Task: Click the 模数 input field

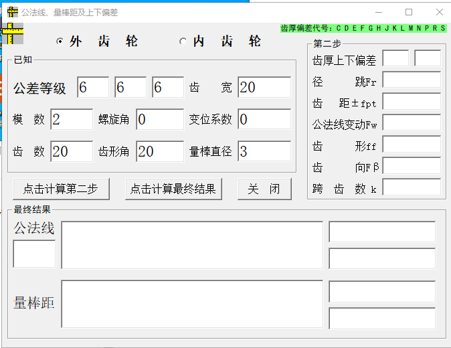Action: pyautogui.click(x=72, y=119)
